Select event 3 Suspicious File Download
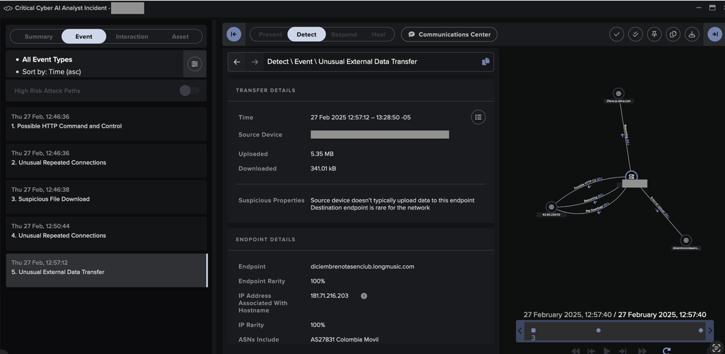Screen dimensions: 725x354 point(106,197)
